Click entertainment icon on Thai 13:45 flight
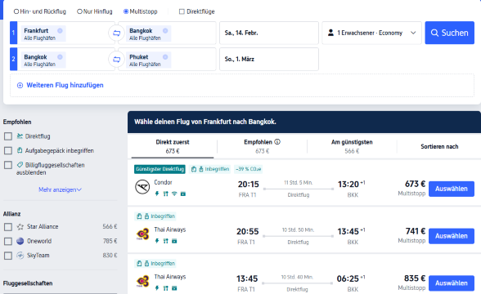The height and width of the screenshot is (294, 481). [174, 288]
